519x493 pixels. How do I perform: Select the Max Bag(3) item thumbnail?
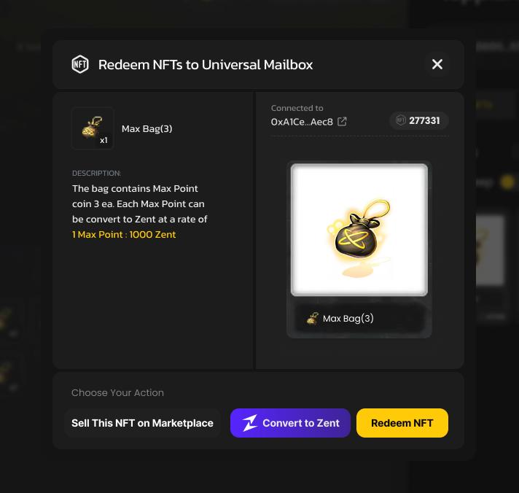(x=93, y=128)
